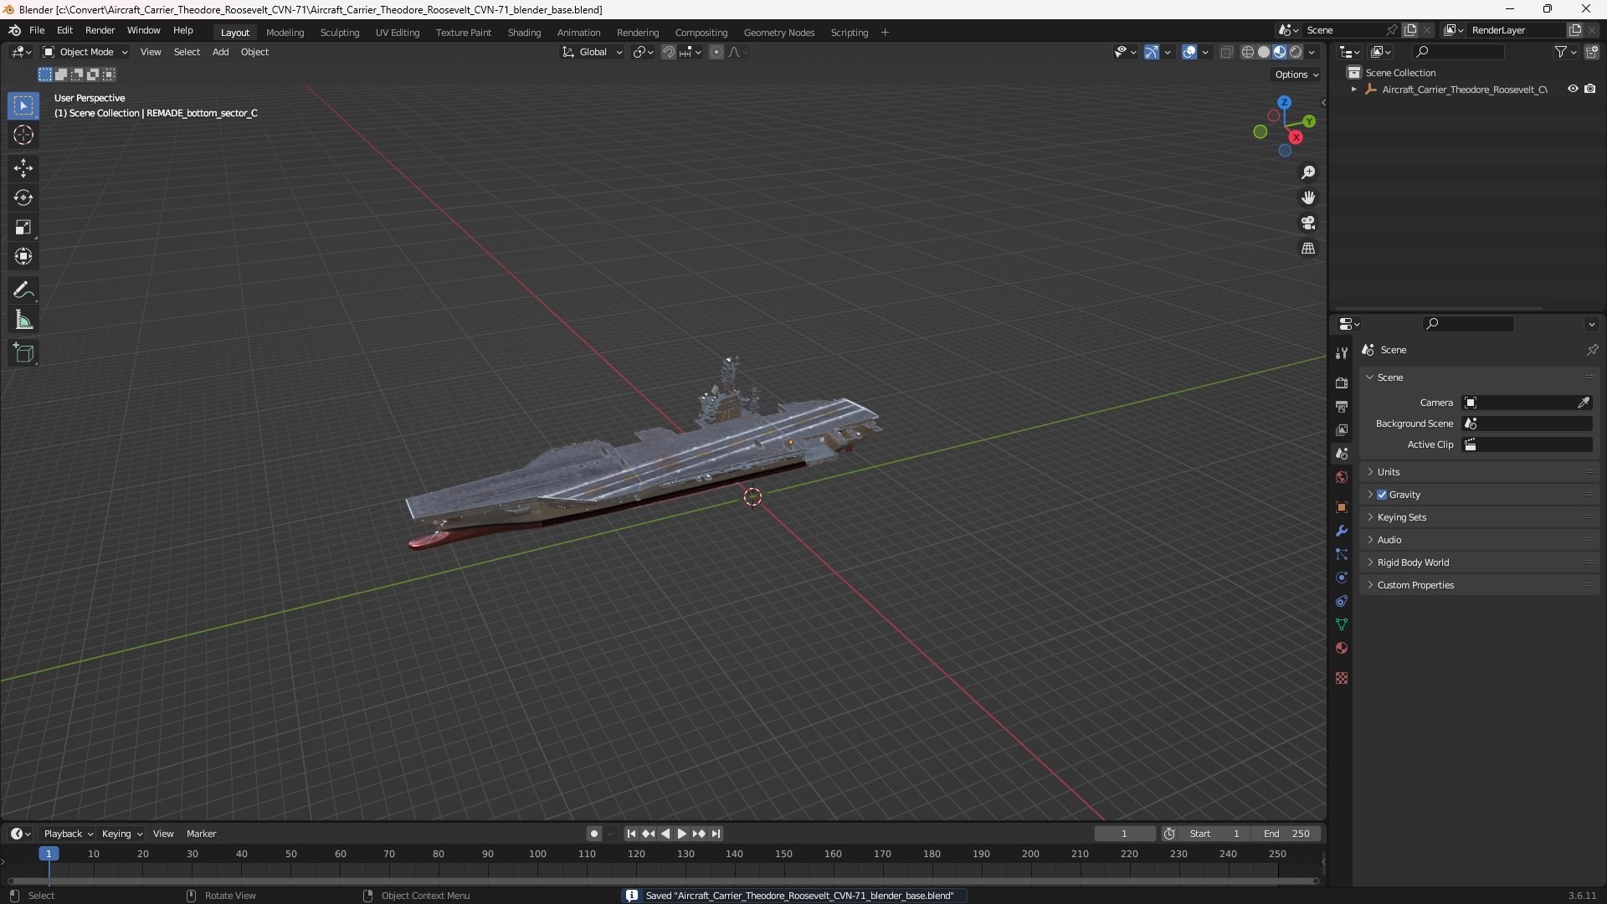Screen dimensions: 1607x904
Task: Click the current frame number field
Action: click(x=1124, y=834)
